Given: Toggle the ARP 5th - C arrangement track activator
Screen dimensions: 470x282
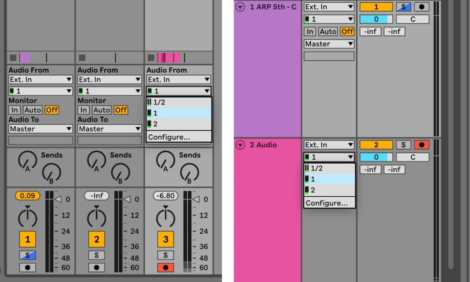Looking at the screenshot, I should tap(376, 7).
